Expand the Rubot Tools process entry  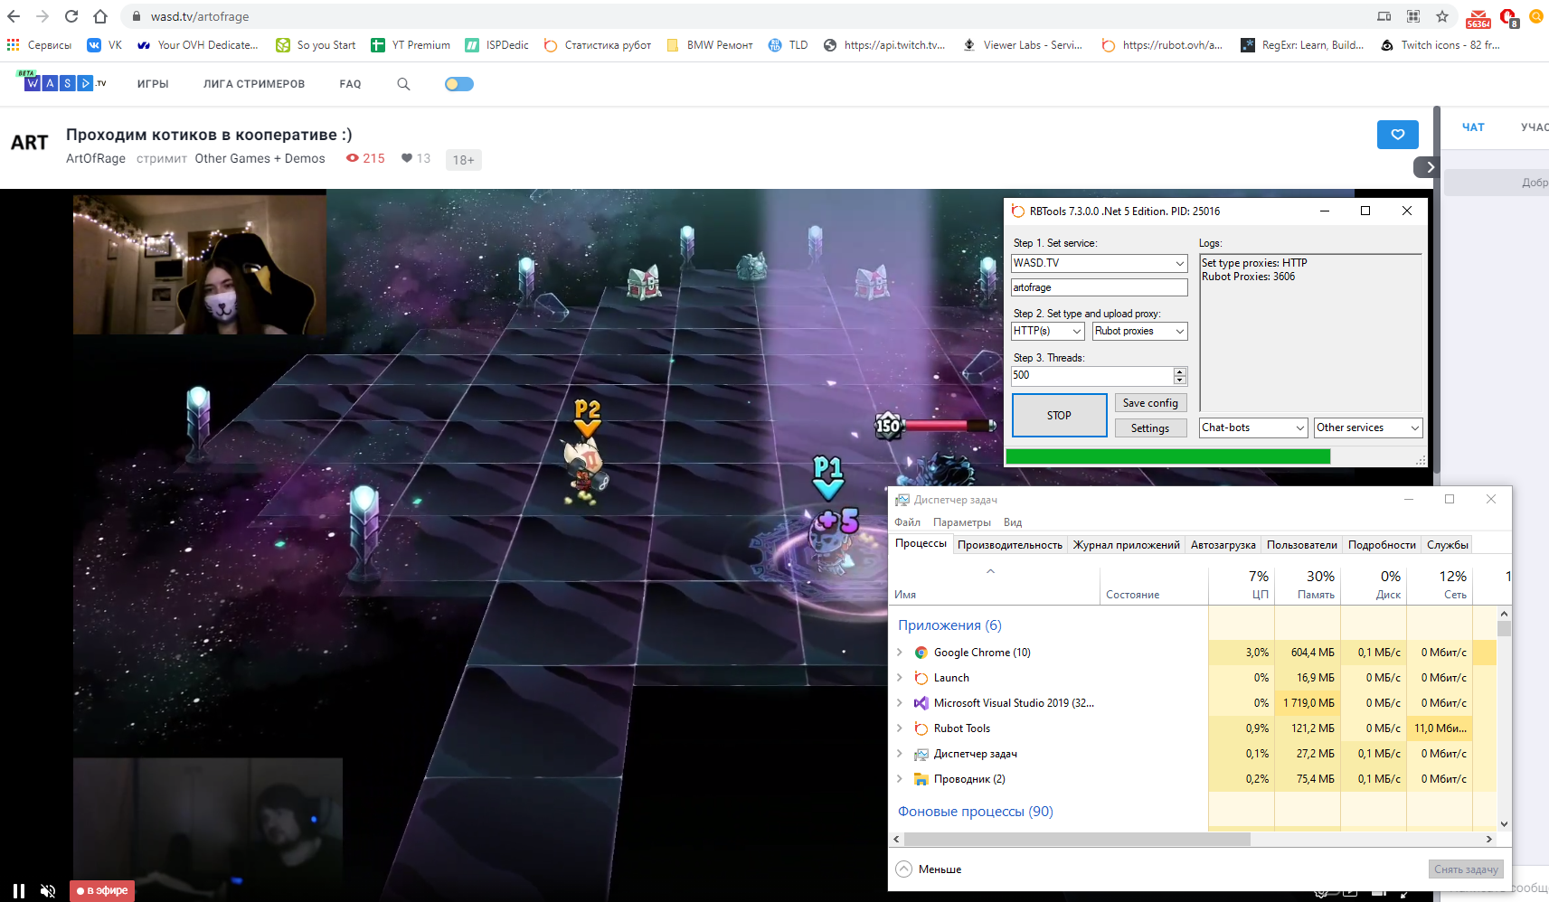pos(900,728)
